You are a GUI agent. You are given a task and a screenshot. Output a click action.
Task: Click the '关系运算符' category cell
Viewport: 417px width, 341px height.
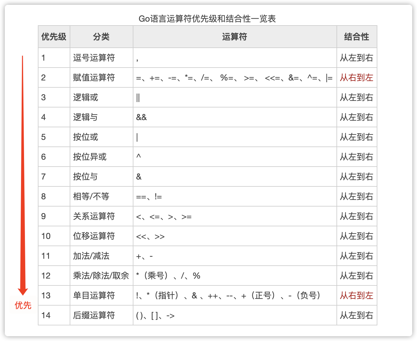pyautogui.click(x=102, y=216)
